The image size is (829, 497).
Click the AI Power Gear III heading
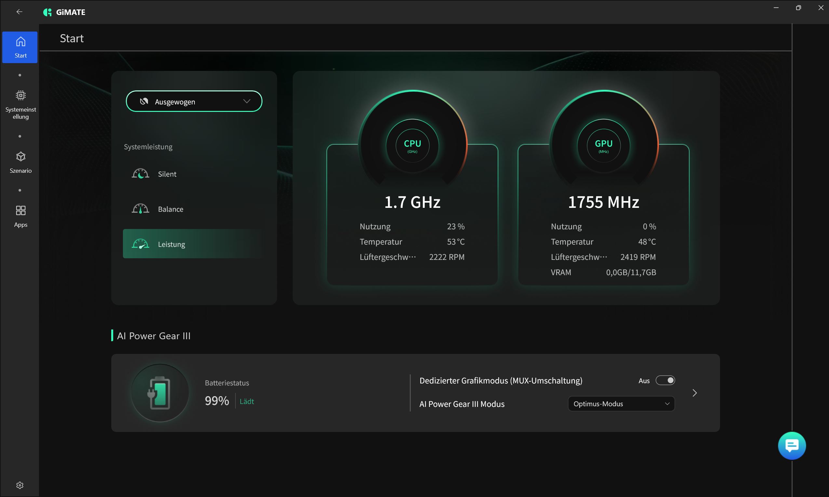(154, 336)
